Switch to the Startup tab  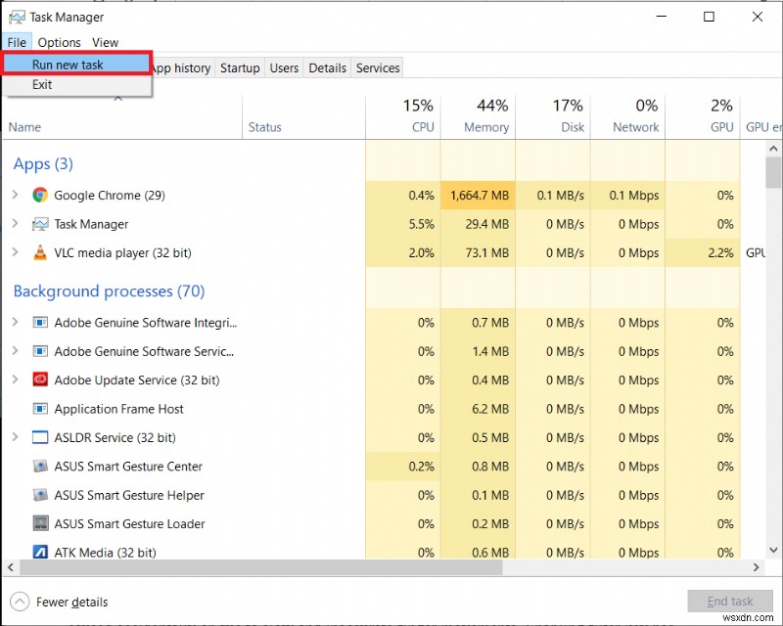[240, 67]
